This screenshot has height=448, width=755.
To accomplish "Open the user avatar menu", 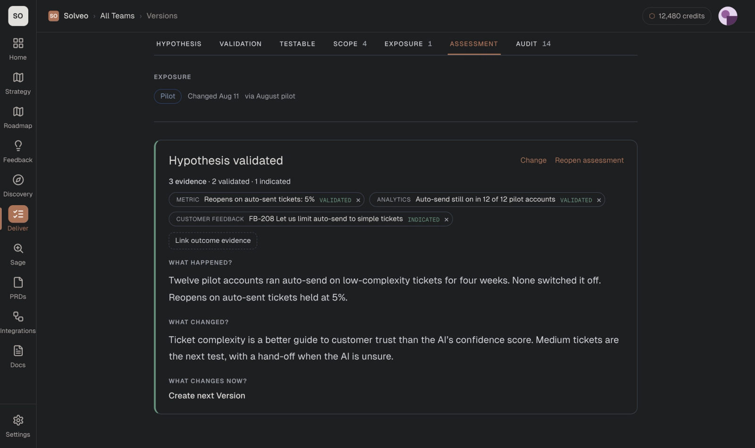I will [728, 16].
